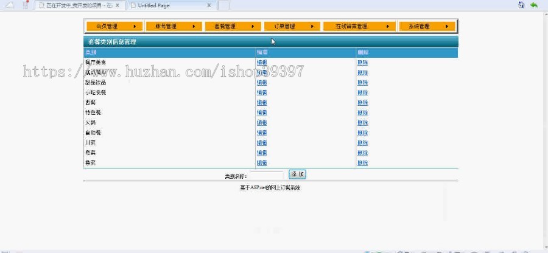
Task: Edit the 自助餐 category
Action: tap(262, 133)
